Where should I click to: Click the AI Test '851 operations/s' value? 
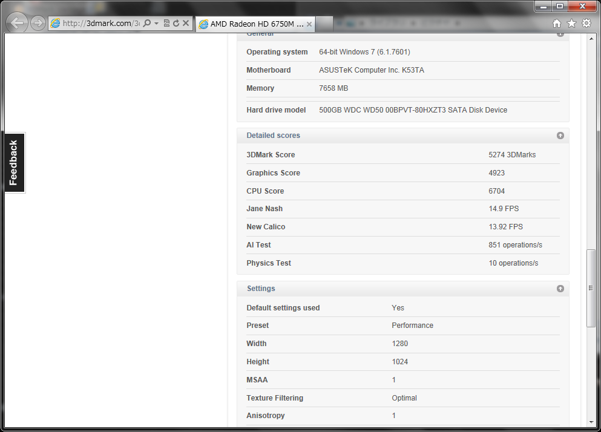tap(515, 245)
